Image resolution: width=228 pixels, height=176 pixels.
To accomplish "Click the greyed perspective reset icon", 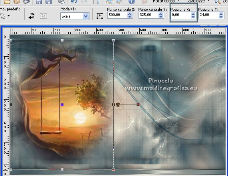I will point(44,16).
